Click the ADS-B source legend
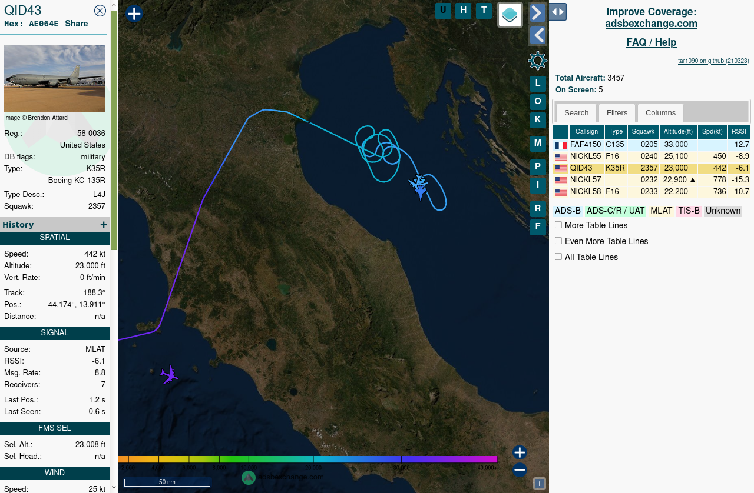 coord(568,211)
